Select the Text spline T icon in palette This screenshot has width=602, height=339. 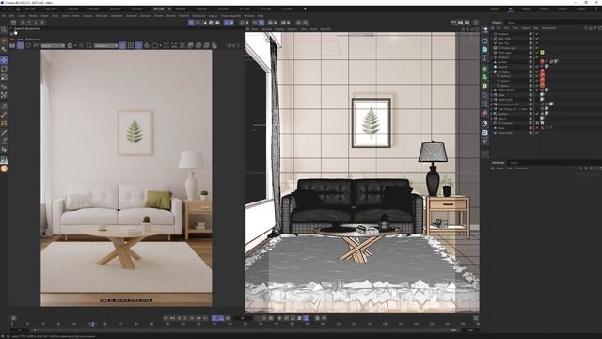coord(485,58)
